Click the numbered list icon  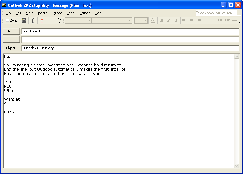pyautogui.click(x=213, y=20)
